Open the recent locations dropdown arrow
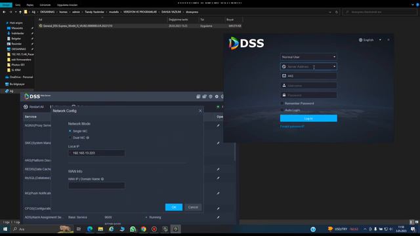 [x=16, y=12]
